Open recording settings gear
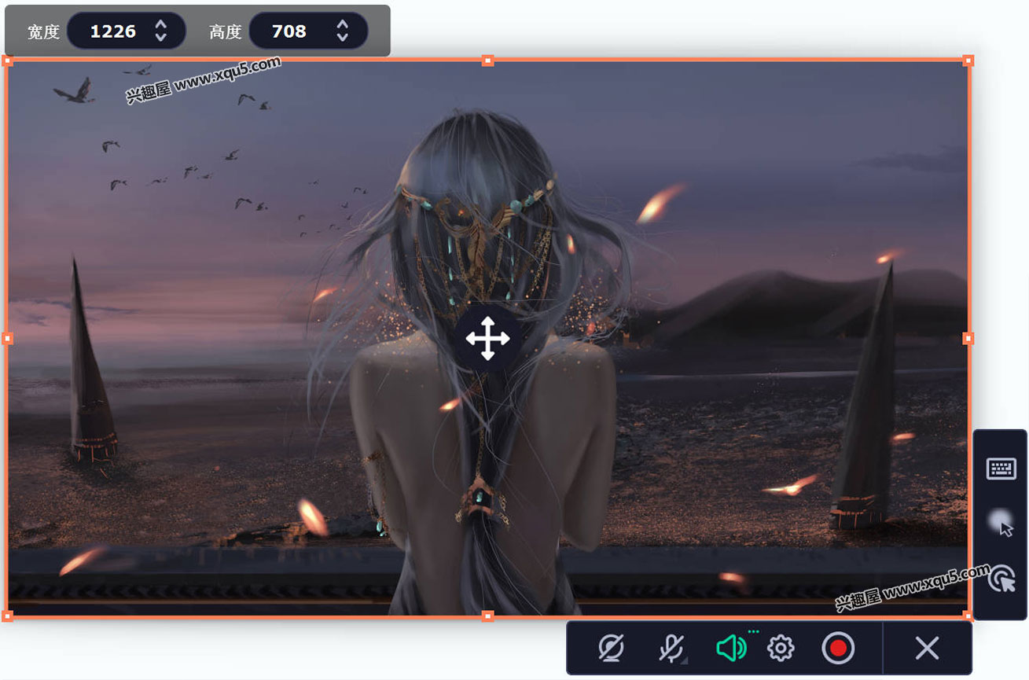 pyautogui.click(x=781, y=649)
